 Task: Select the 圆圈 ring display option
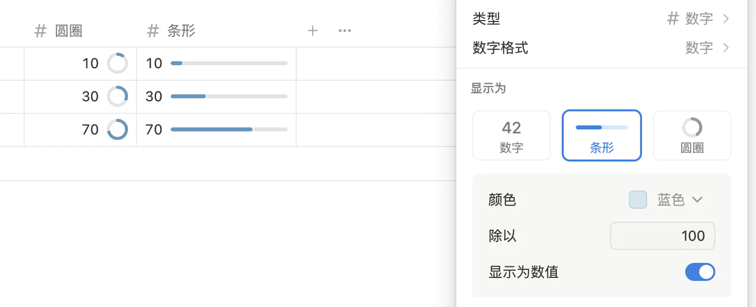(692, 135)
